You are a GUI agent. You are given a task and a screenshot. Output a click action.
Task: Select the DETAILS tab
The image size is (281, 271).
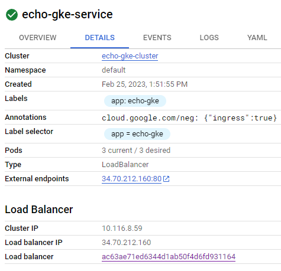[99, 38]
